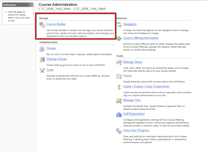
Task: Click the 'Edit the Course Offering name' description
Action: click(x=157, y=47)
